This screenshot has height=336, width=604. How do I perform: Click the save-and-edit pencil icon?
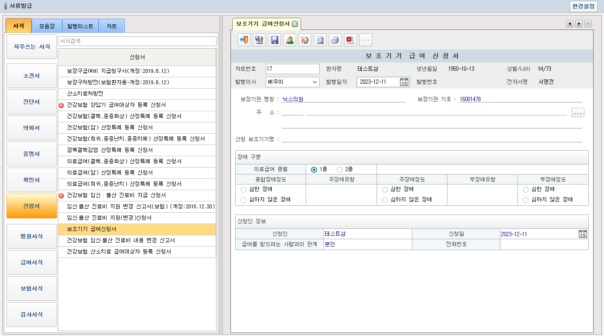pyautogui.click(x=259, y=40)
